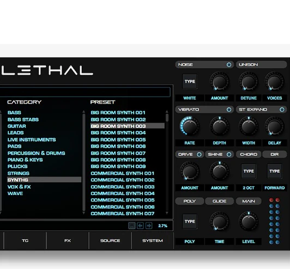Select the VOX & FX category

[19, 187]
